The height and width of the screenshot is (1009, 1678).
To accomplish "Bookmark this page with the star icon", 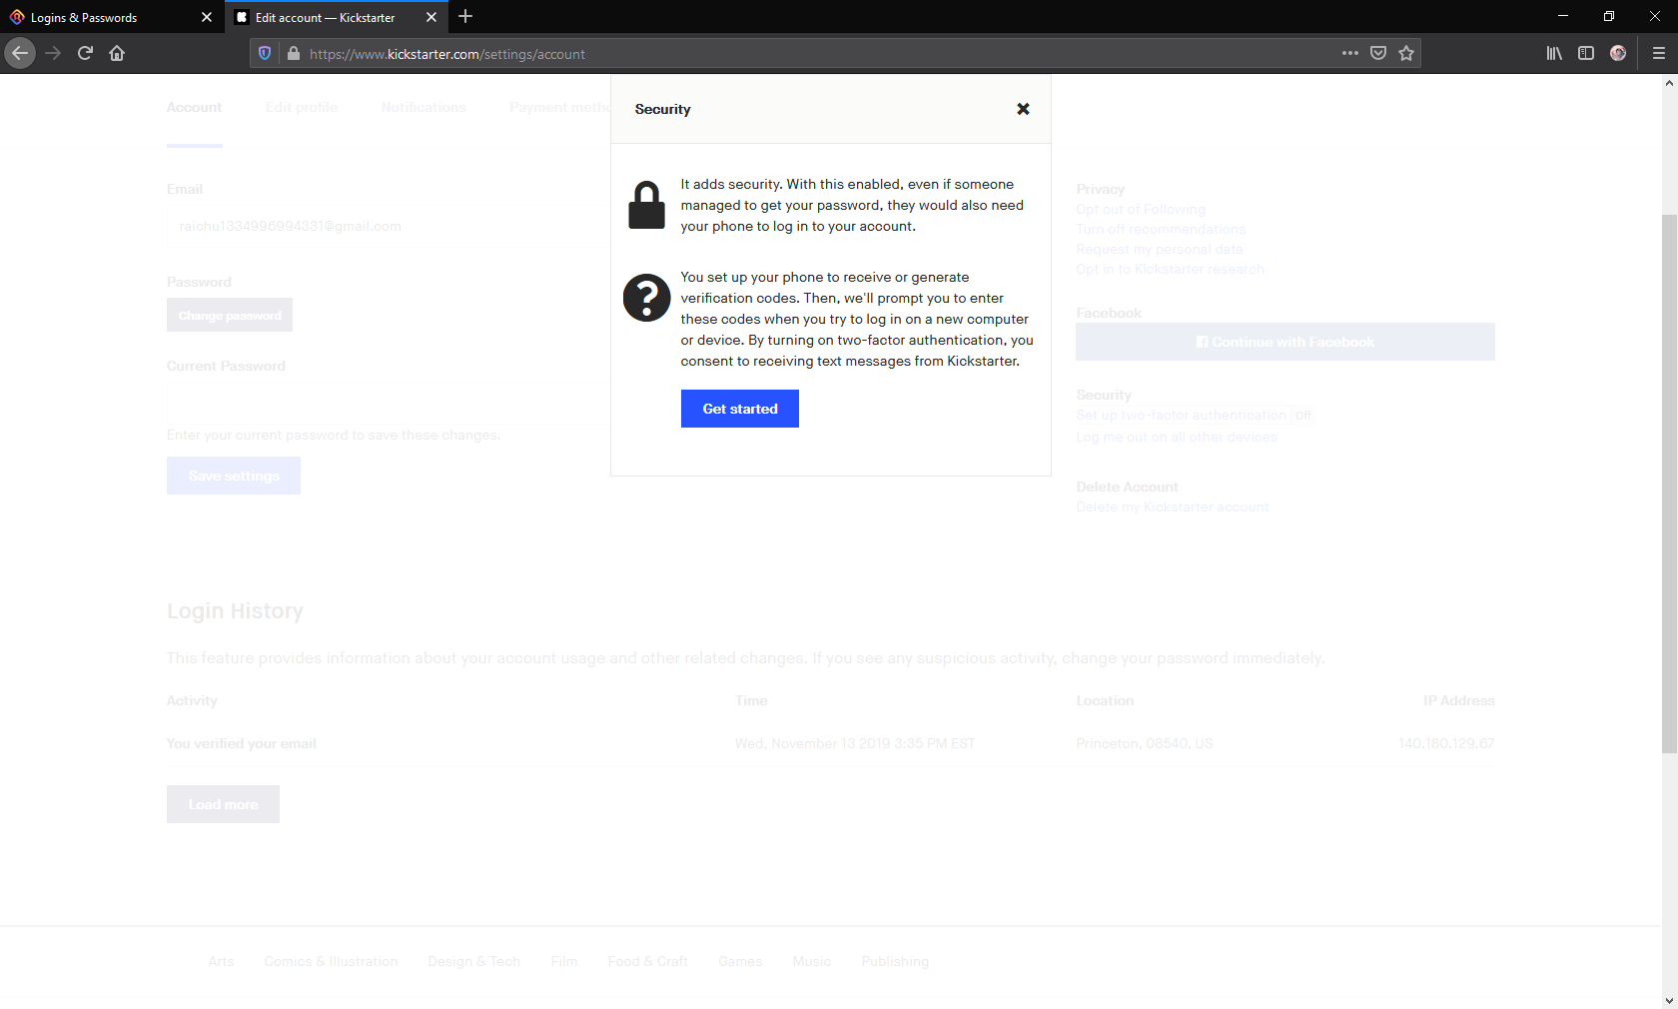I will (x=1406, y=53).
